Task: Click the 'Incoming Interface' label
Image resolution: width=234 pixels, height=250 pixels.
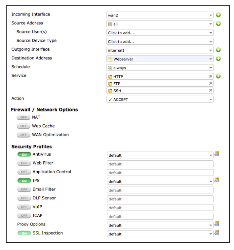Action: [31, 14]
